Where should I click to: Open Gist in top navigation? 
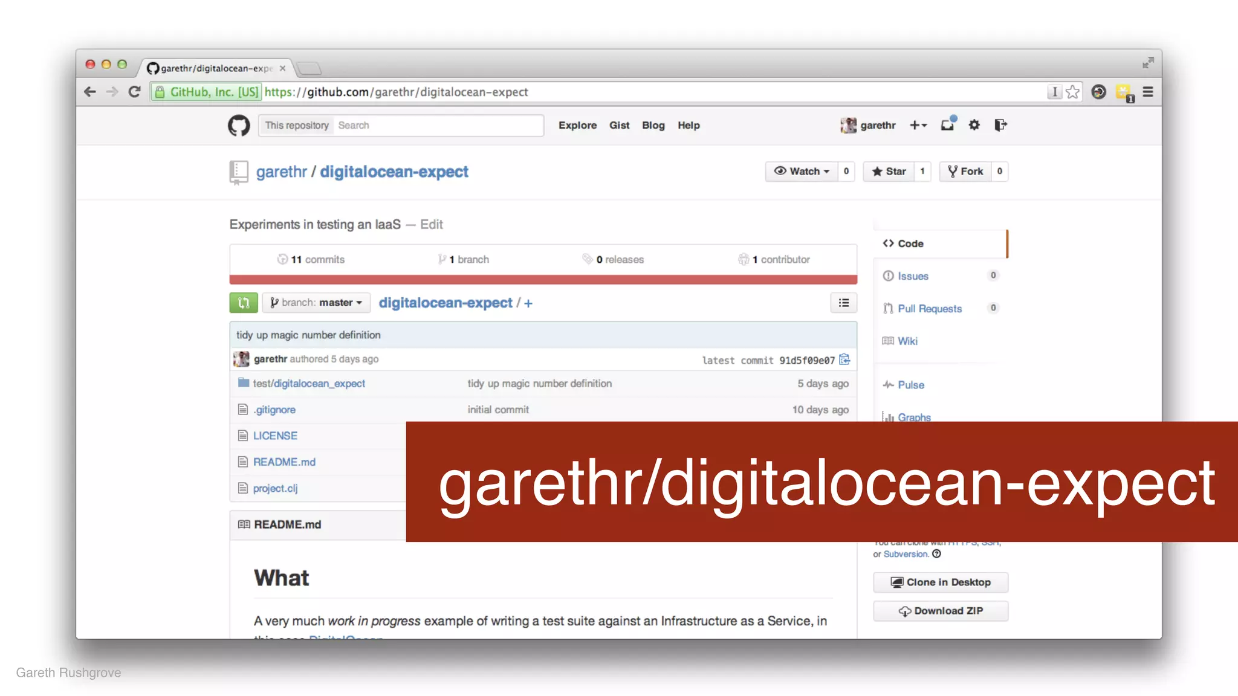(619, 125)
